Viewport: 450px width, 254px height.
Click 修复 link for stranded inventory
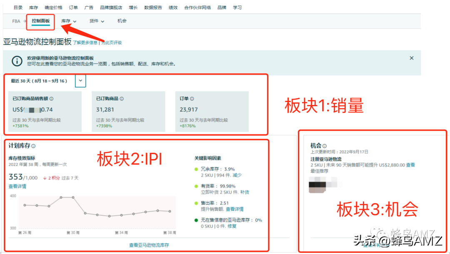[232, 226]
